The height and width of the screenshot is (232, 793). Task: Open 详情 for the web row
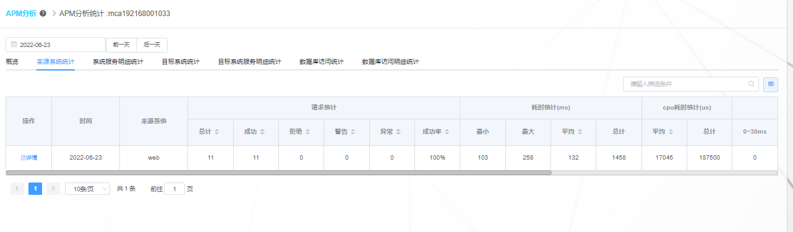[x=28, y=158]
